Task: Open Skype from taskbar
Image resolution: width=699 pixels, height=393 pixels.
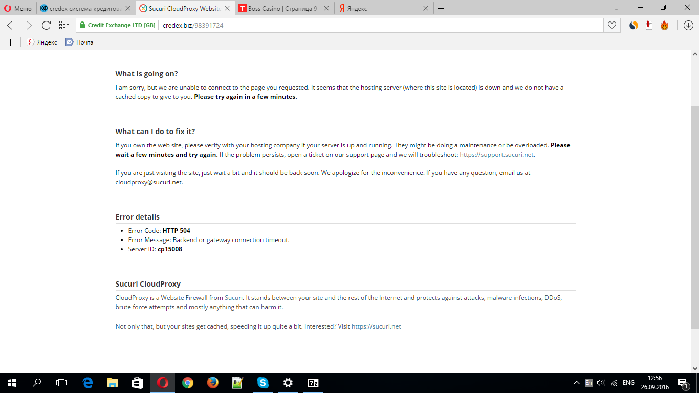Action: click(x=263, y=383)
